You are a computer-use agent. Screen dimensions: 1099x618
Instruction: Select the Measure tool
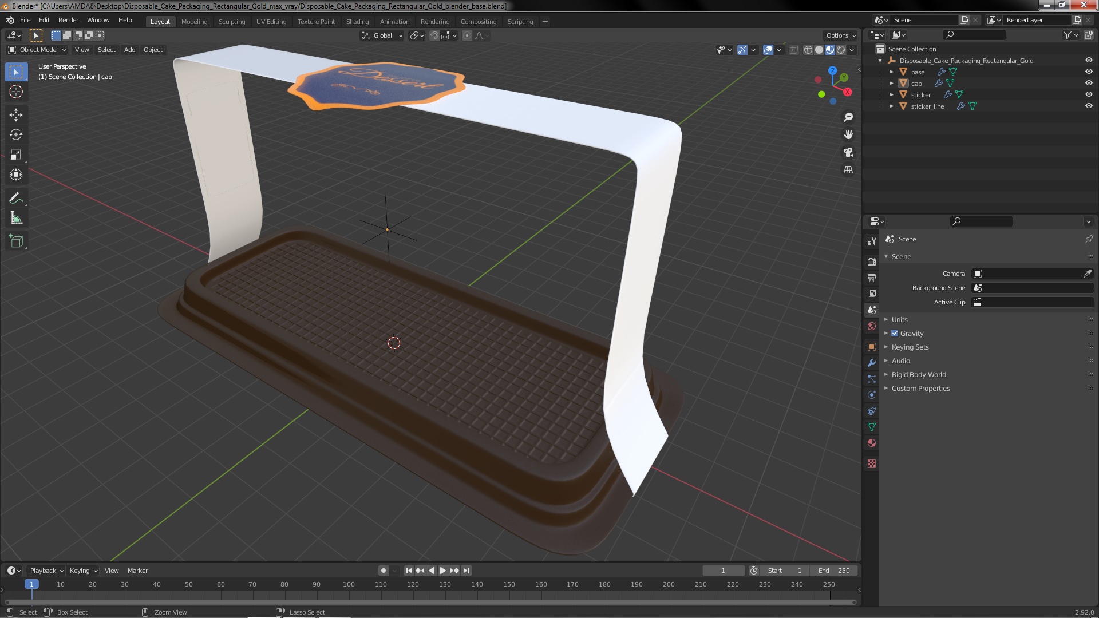pyautogui.click(x=16, y=219)
